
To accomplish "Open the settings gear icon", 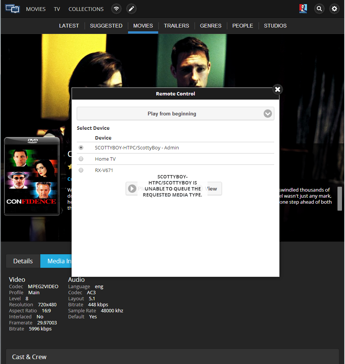I will click(x=334, y=8).
